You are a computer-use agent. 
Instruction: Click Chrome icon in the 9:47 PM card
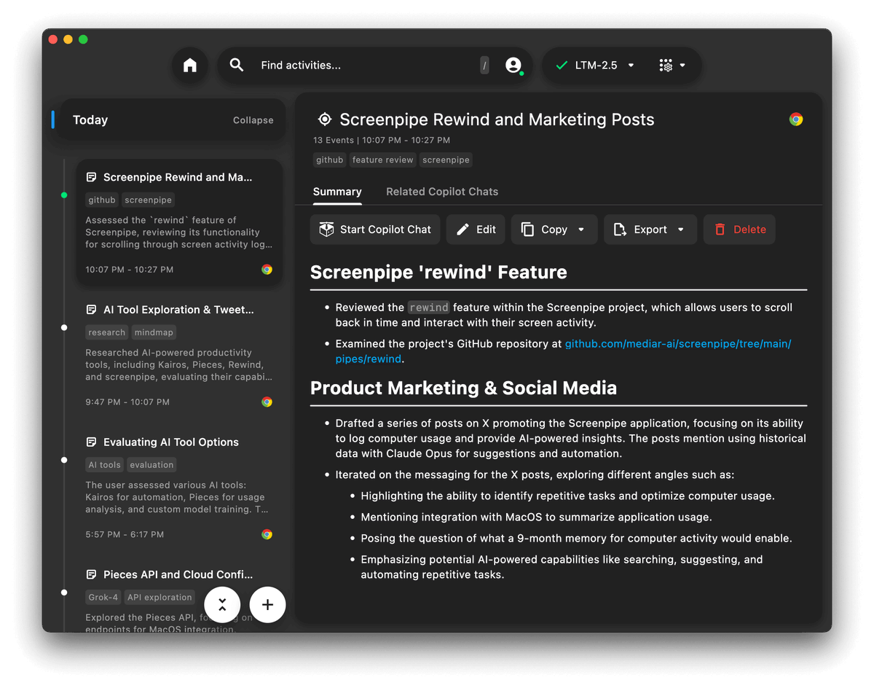(267, 402)
